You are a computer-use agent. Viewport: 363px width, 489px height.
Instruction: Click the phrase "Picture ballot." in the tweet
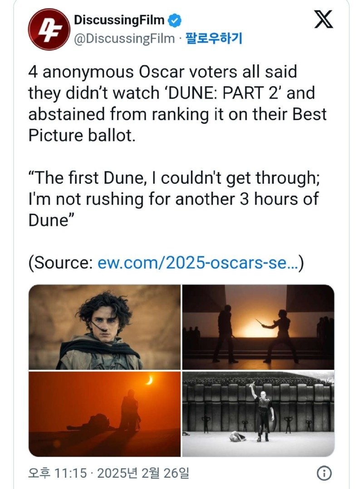(x=82, y=135)
